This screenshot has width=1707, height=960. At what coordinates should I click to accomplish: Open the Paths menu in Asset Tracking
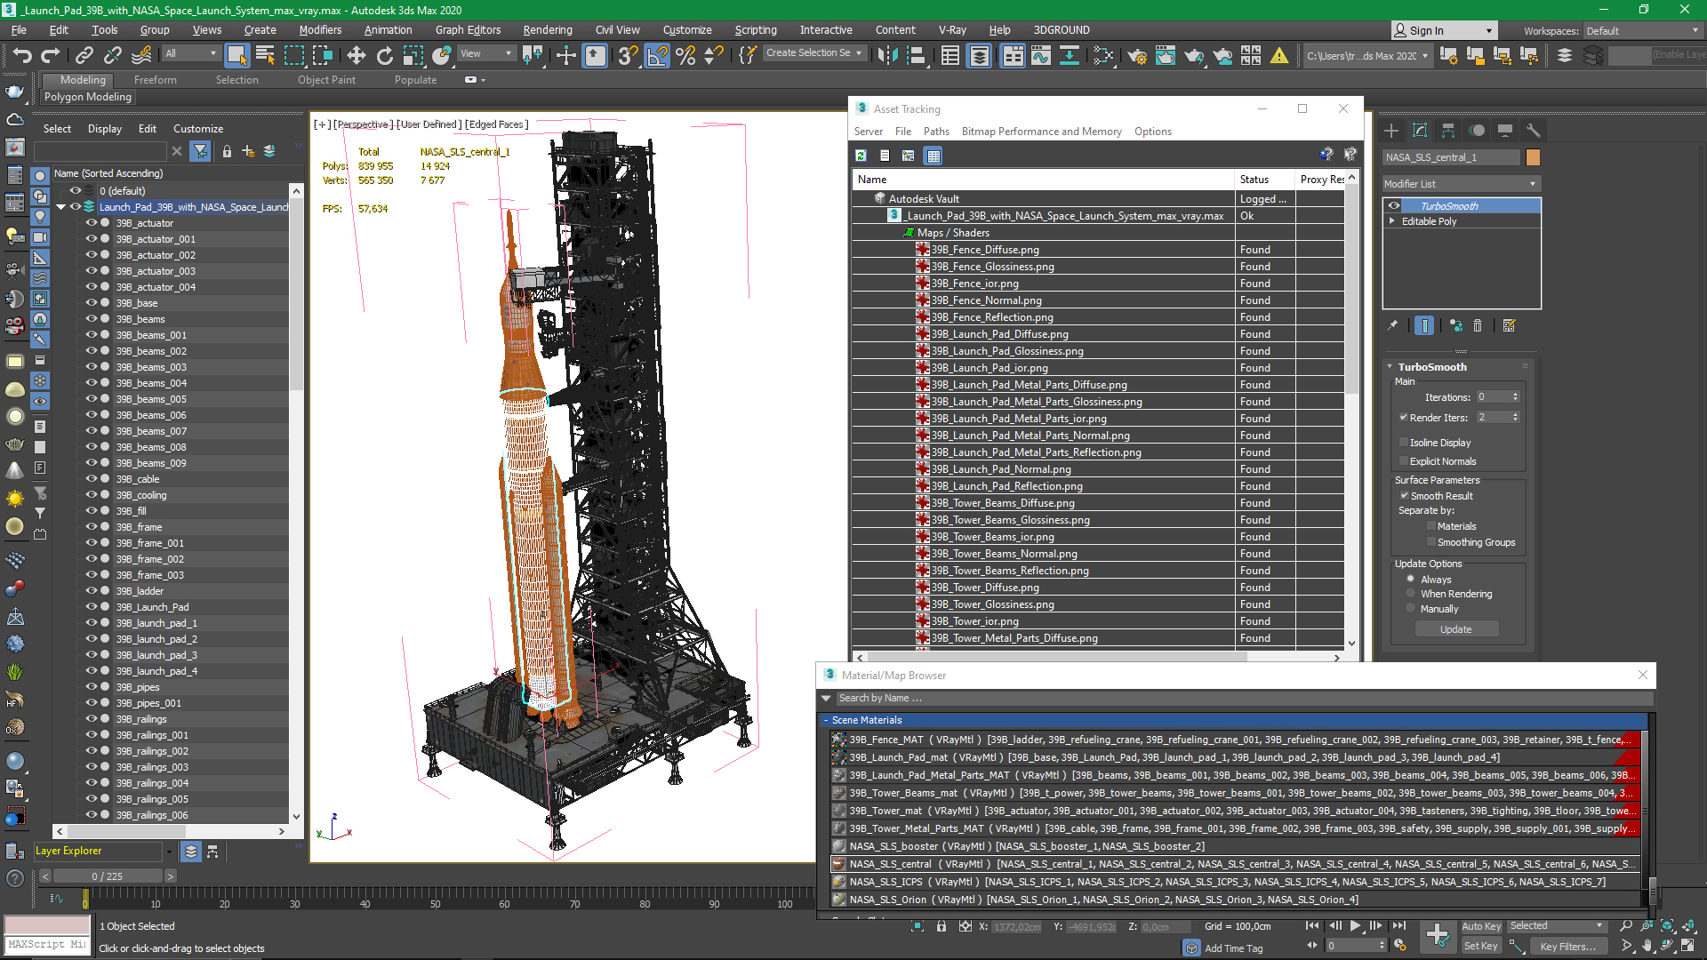(x=936, y=131)
